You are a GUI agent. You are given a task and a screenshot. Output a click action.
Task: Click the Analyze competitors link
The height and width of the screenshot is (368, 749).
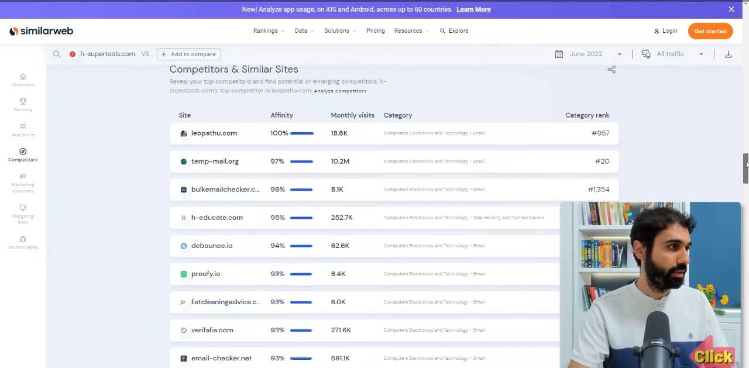340,91
